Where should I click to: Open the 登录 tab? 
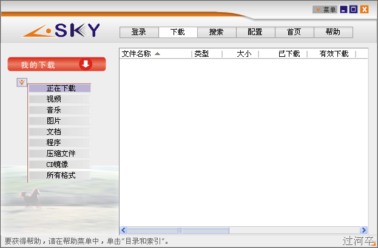pos(139,32)
